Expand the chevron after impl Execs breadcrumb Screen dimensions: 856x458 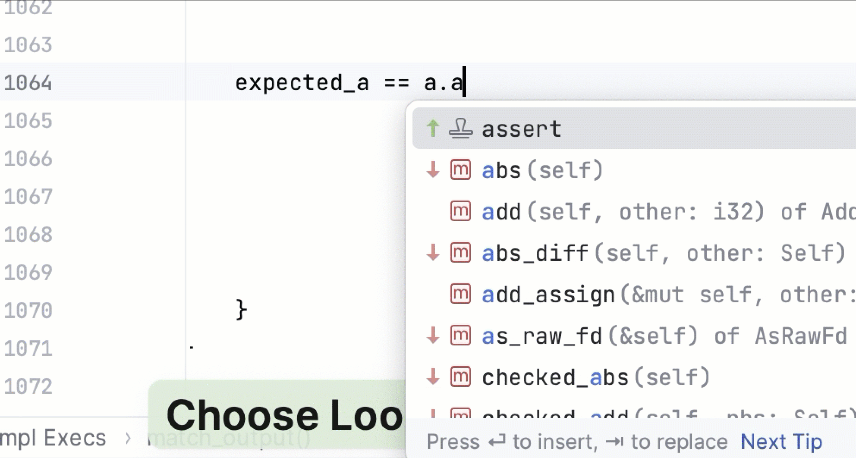128,438
